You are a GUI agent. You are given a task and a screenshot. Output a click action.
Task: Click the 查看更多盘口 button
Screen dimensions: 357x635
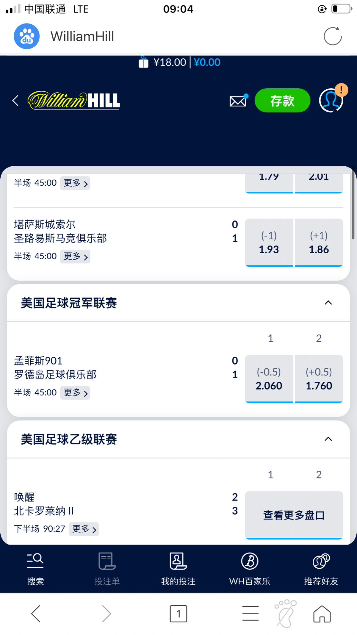coord(294,515)
